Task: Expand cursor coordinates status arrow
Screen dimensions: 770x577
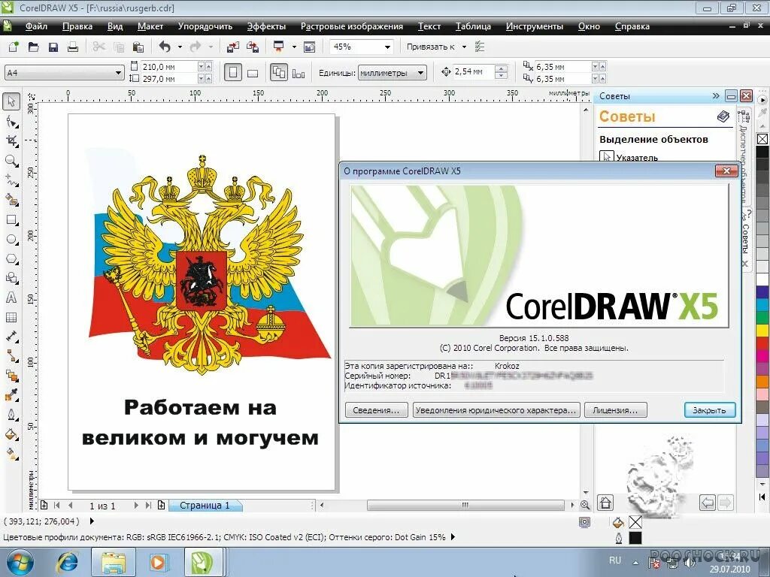Action: click(x=91, y=521)
